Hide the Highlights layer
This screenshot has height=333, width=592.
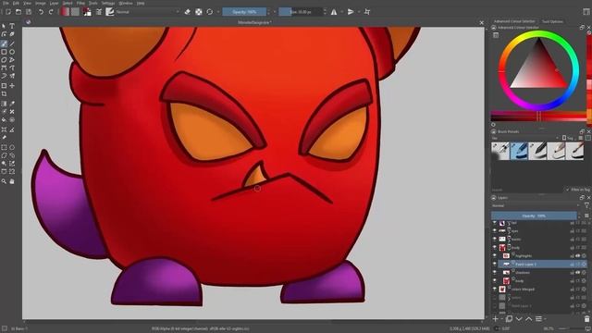[x=495, y=255]
